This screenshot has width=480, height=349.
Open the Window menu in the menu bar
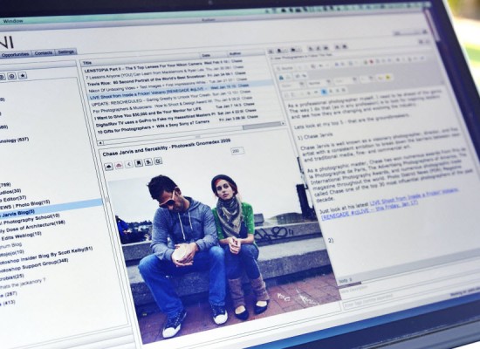13,21
